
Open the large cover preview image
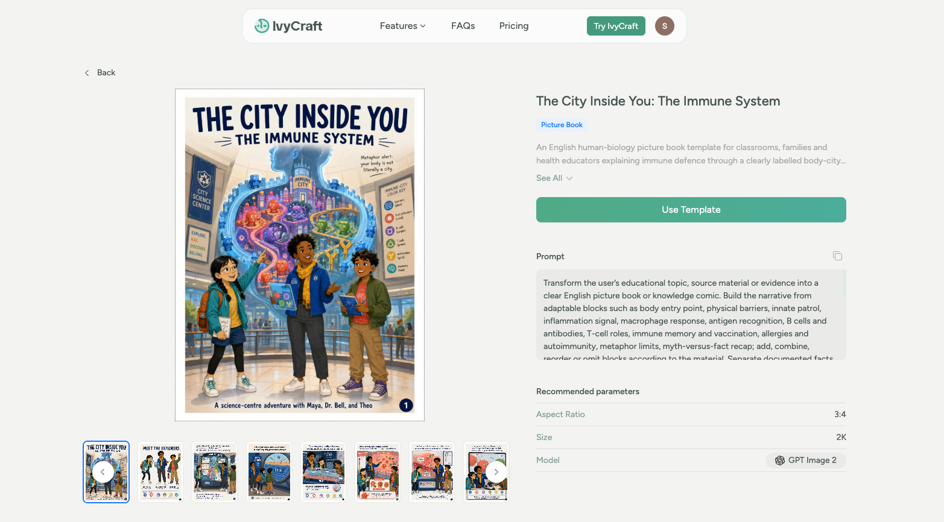300,255
